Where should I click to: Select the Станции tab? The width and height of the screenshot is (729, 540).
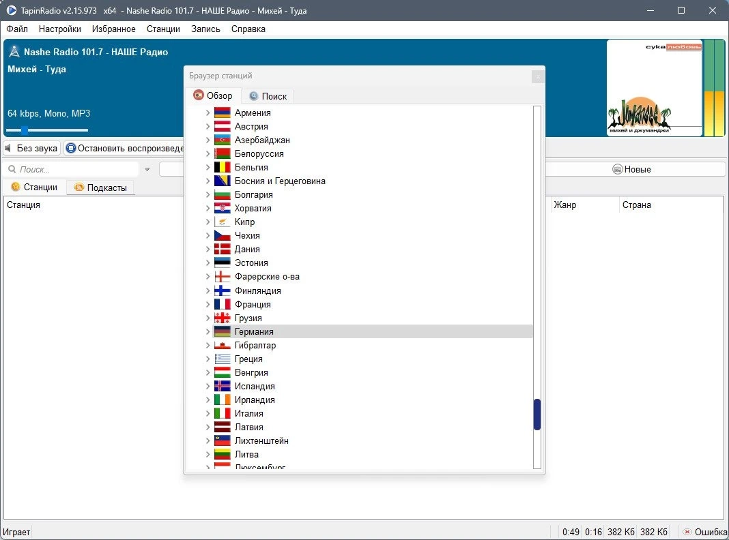tap(34, 187)
